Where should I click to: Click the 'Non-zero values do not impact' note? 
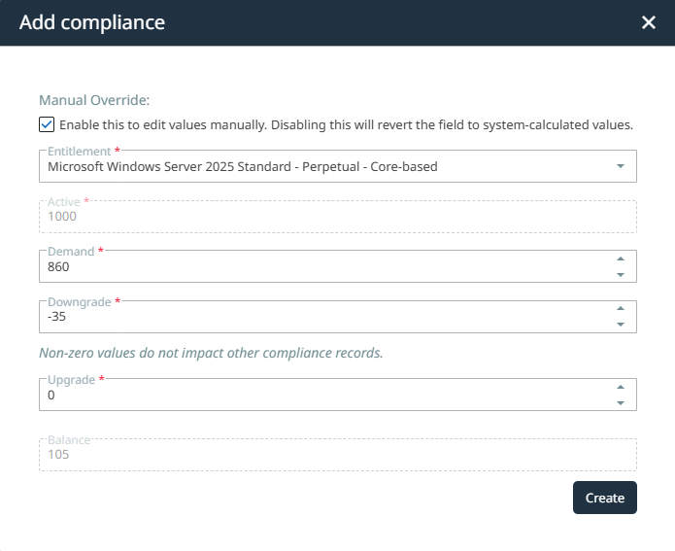[211, 353]
